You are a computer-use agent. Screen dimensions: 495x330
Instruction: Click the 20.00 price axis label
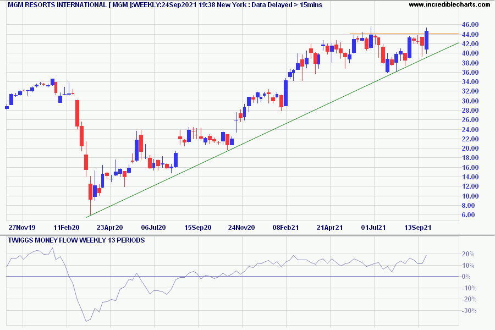click(470, 148)
